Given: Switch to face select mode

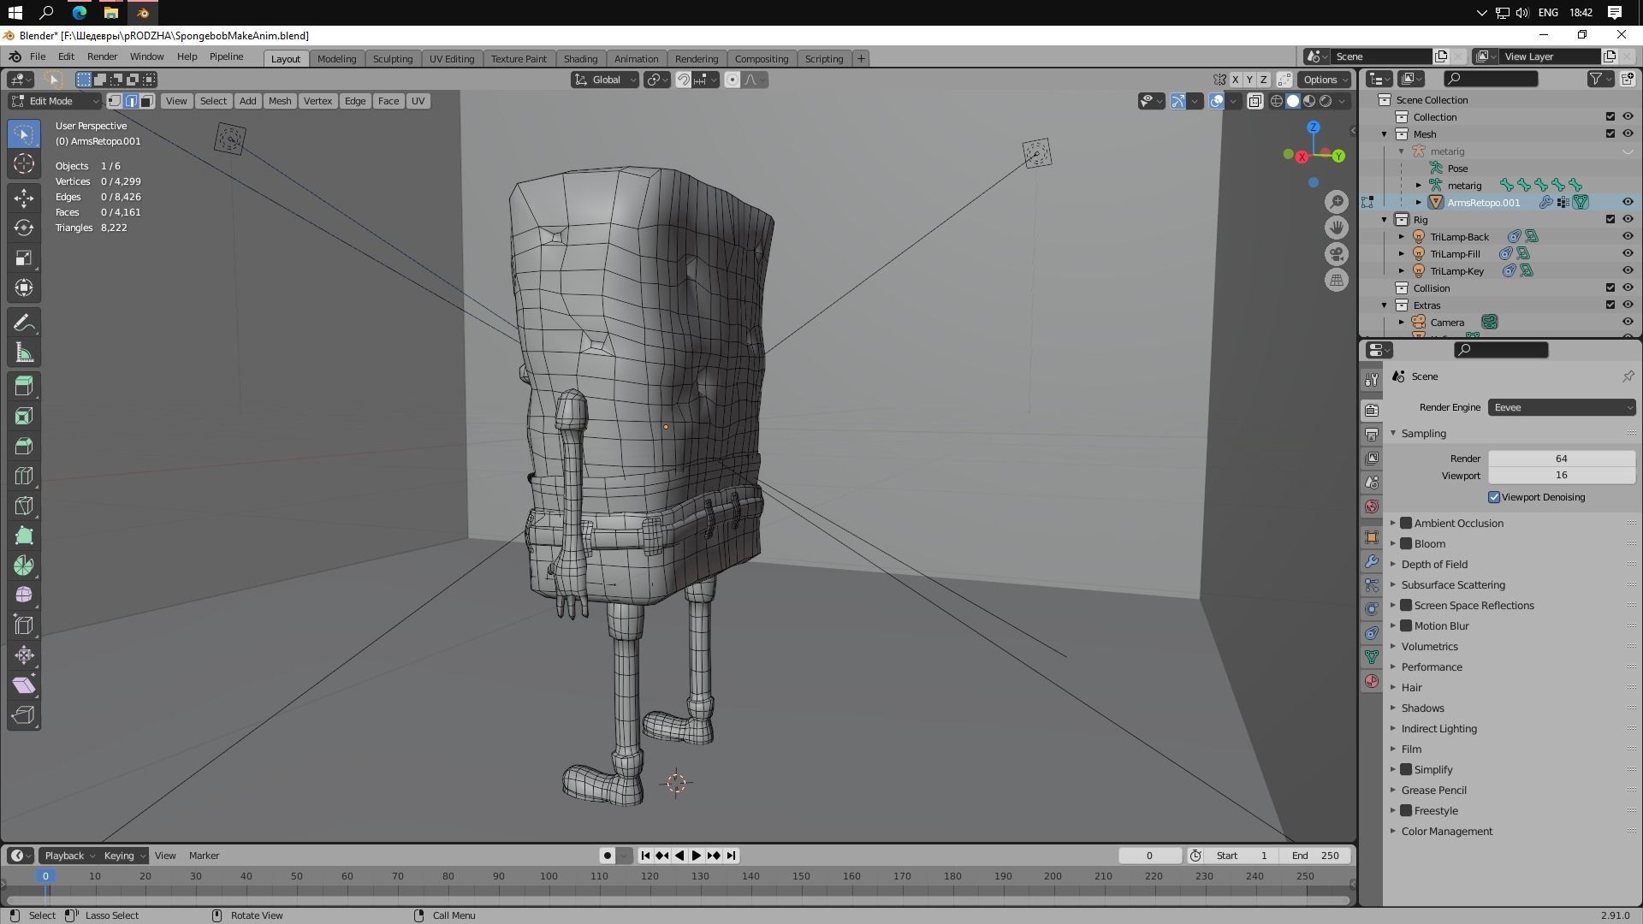Looking at the screenshot, I should (x=146, y=101).
